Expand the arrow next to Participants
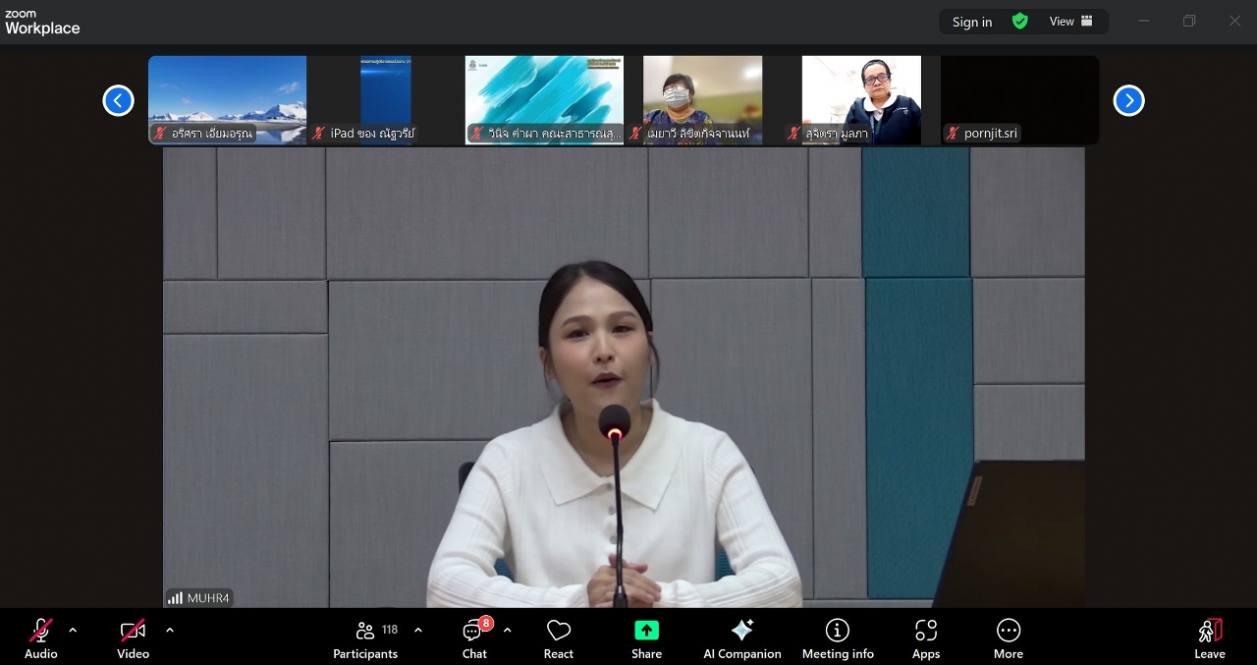 [x=418, y=631]
